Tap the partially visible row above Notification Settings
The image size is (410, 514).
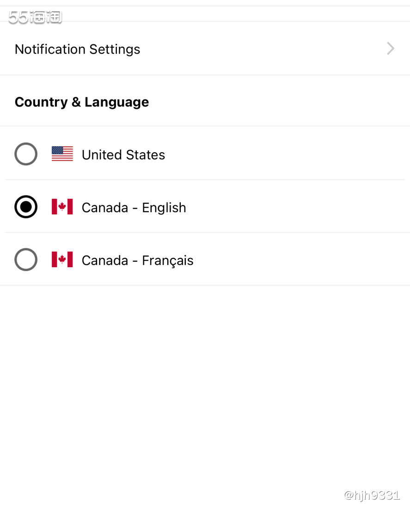click(205, 14)
